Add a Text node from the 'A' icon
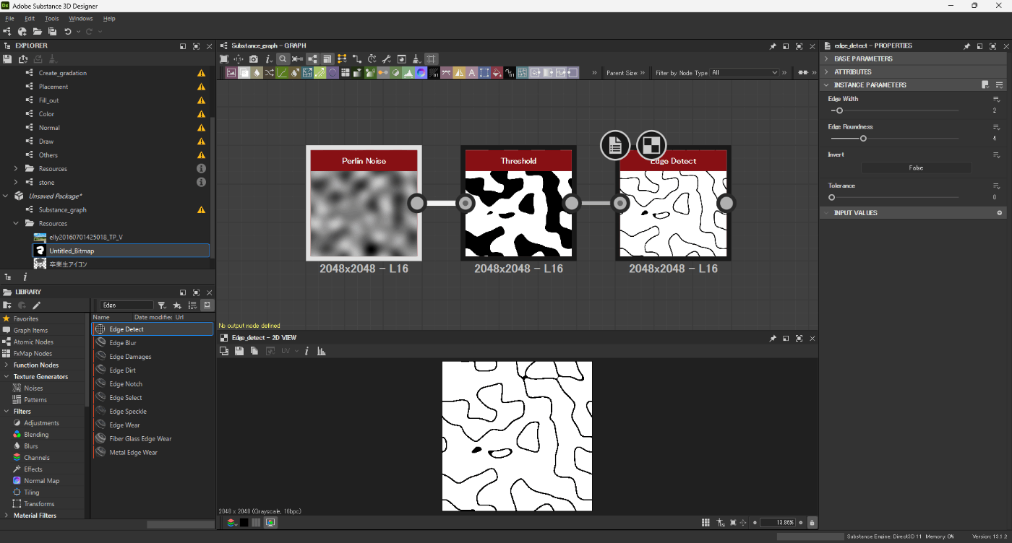Viewport: 1012px width, 543px height. [471, 73]
